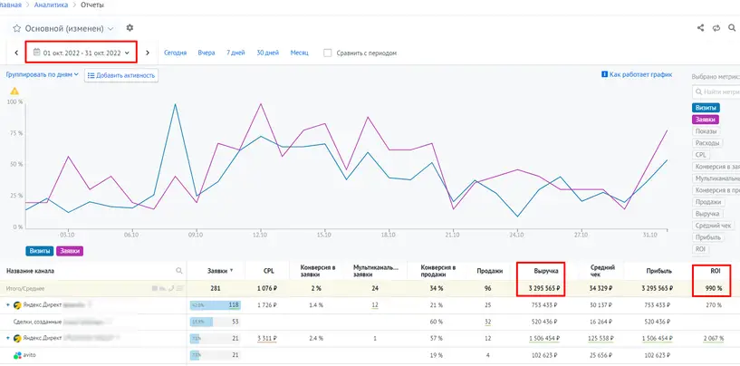
Task: Open date range 01 окт. 2022 - 31 окт. 2022
Action: tap(82, 53)
